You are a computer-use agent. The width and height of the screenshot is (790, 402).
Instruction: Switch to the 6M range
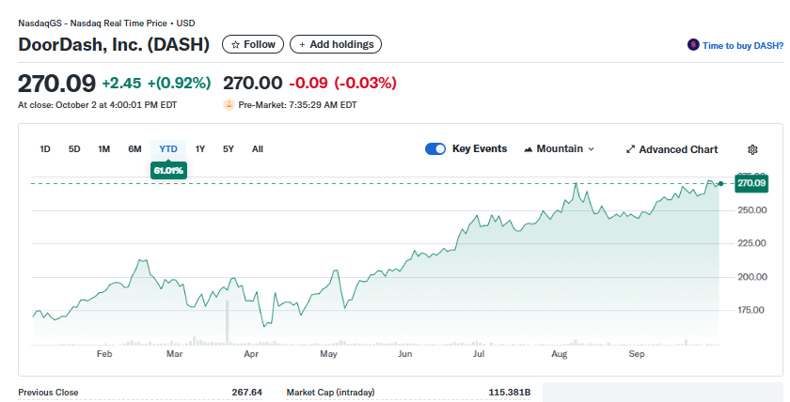pos(134,149)
